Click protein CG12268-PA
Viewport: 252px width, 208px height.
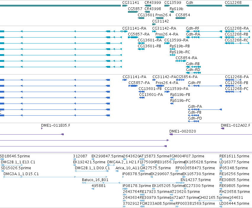click(237, 77)
